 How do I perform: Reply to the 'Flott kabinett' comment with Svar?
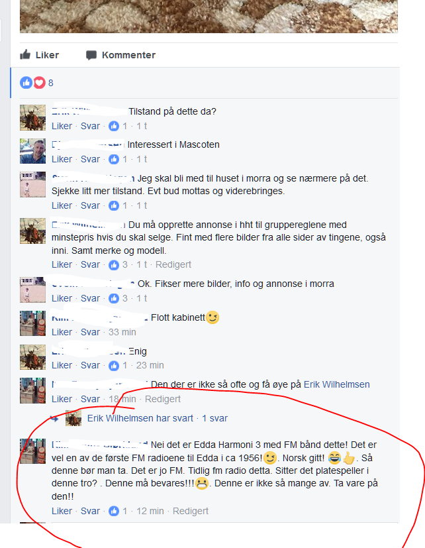point(90,332)
